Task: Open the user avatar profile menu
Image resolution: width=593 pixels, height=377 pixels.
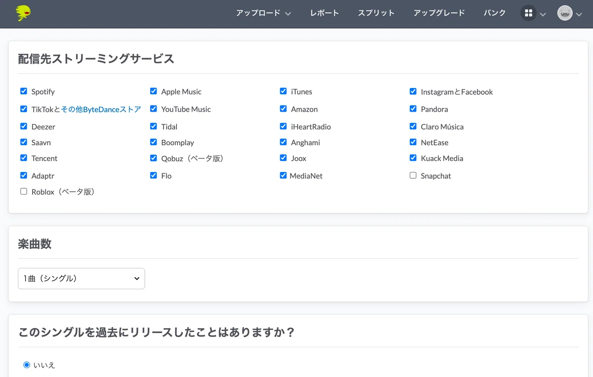Action: pyautogui.click(x=565, y=13)
